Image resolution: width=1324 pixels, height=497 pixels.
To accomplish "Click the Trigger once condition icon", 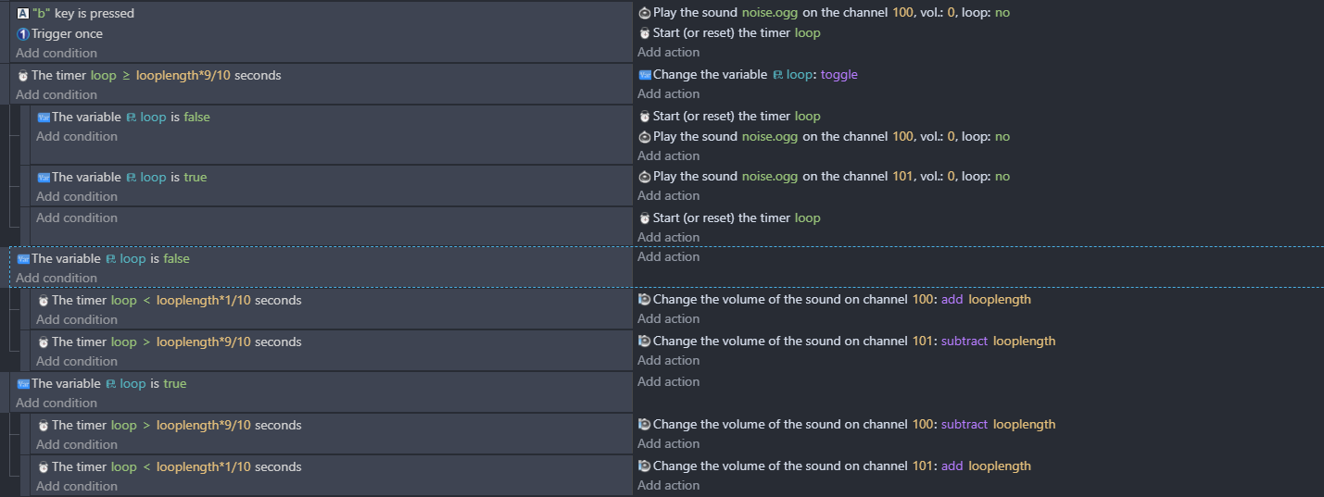I will [x=23, y=34].
